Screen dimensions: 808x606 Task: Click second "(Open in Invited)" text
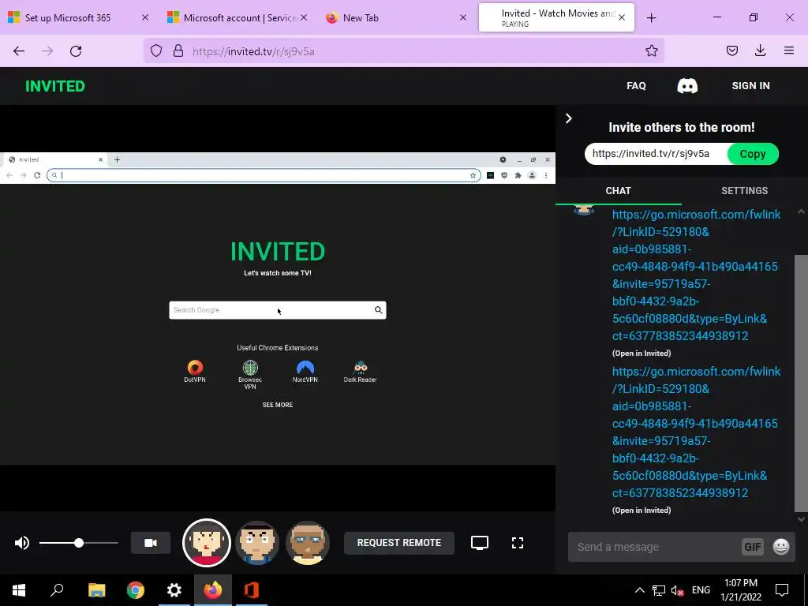642,511
